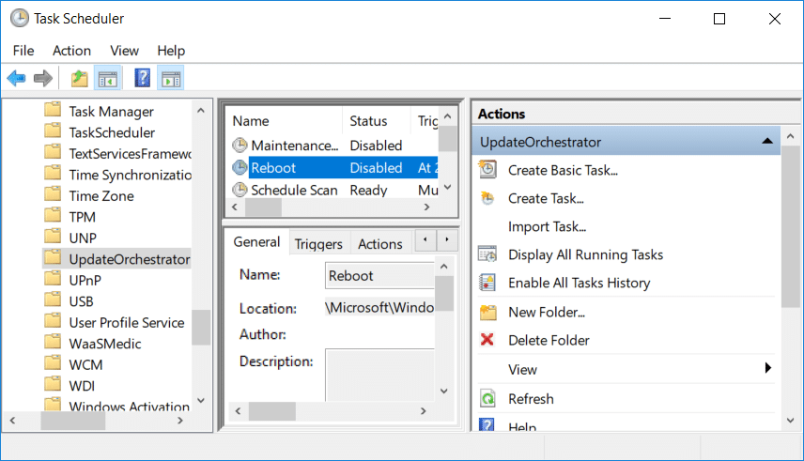Click the Name field containing Reboot
This screenshot has height=461, width=804.
point(379,276)
